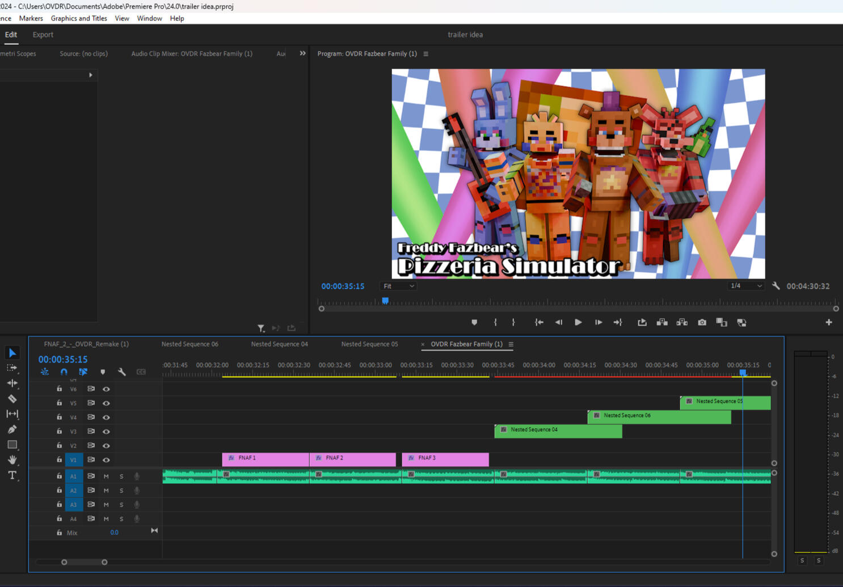Click the Add Marker button in Program Monitor
This screenshot has height=587, width=843.
[x=474, y=322]
